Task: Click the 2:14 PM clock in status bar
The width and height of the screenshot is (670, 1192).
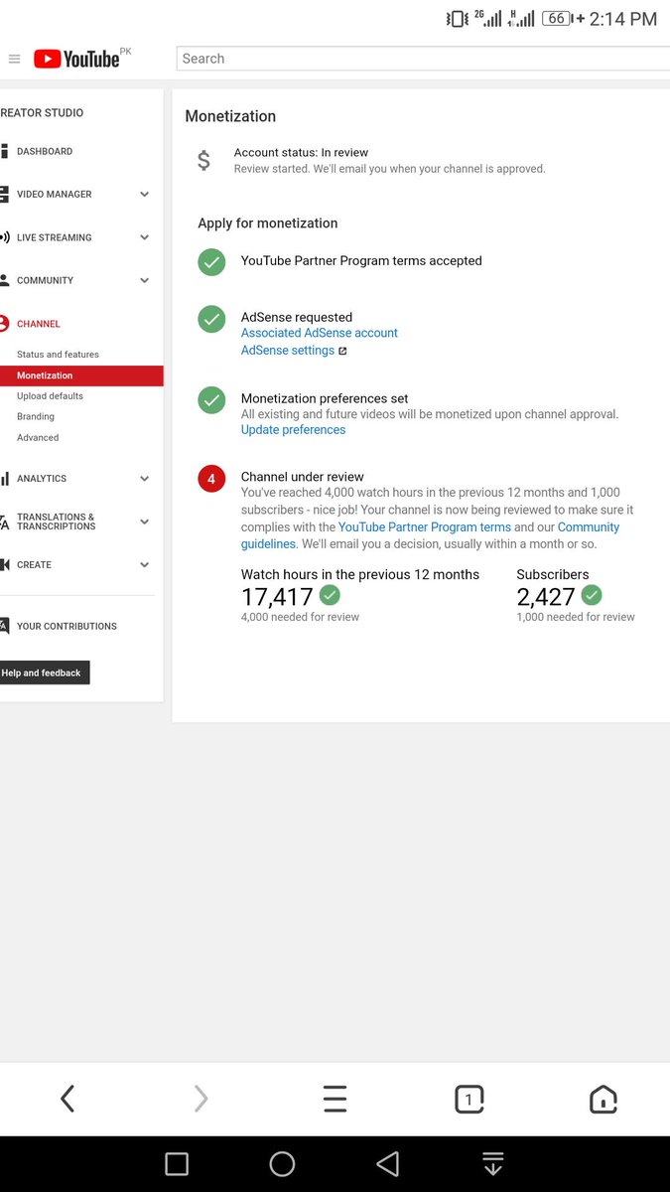Action: (623, 18)
